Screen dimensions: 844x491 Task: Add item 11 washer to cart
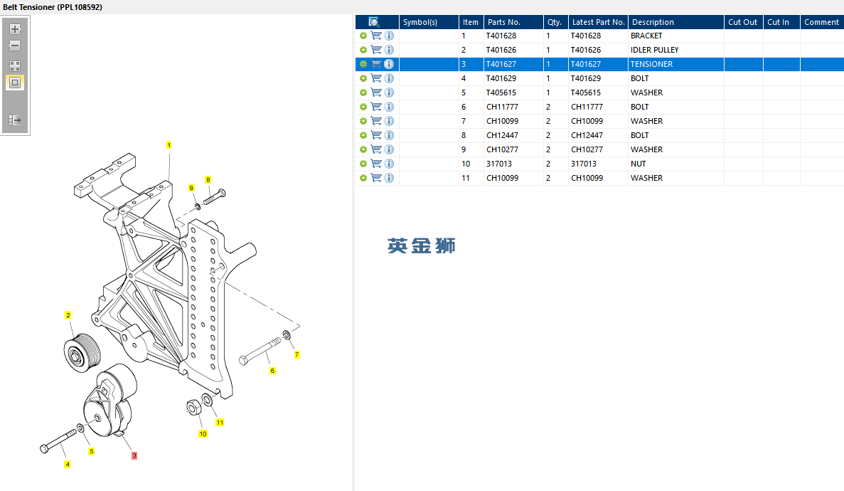point(376,178)
